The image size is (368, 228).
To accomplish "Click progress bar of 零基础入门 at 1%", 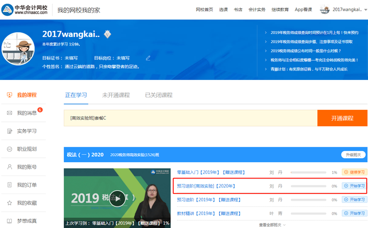I will pos(308,172).
